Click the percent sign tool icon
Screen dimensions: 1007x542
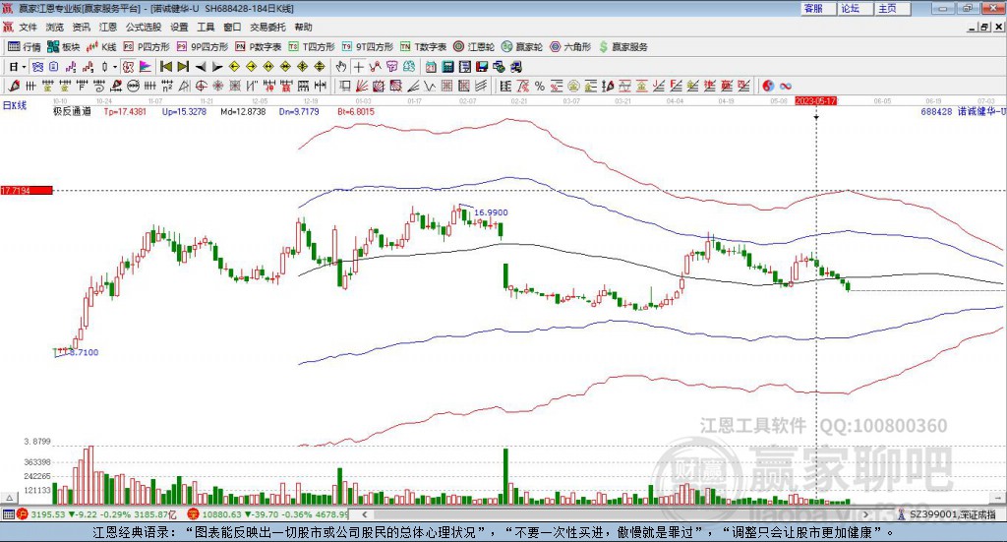click(540, 86)
